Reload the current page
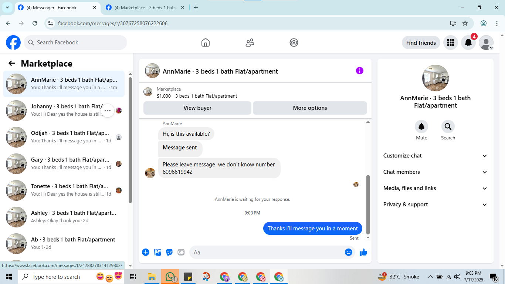505x284 pixels. (35, 23)
